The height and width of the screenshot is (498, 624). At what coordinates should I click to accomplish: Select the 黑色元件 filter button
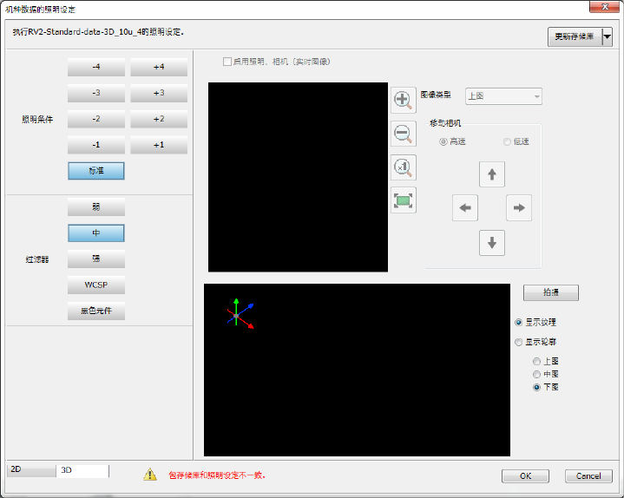click(x=96, y=311)
